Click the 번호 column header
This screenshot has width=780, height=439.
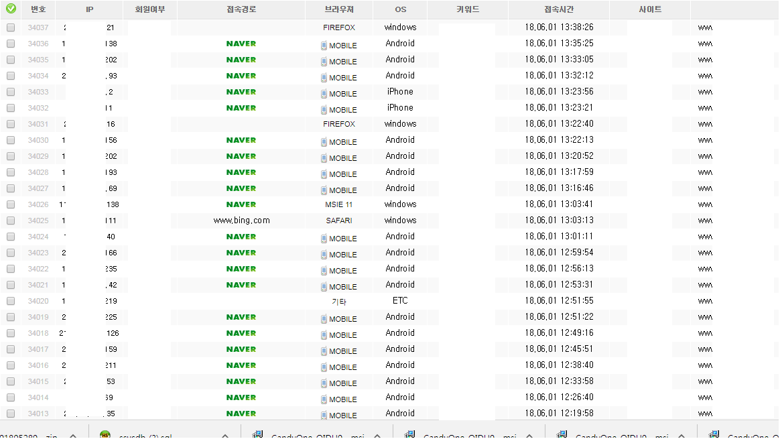click(38, 9)
